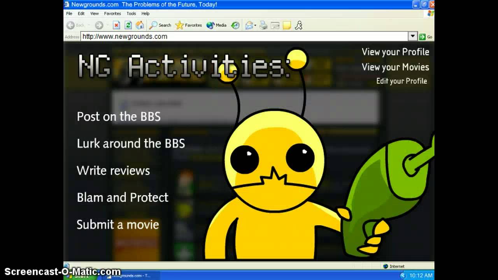
Task: Click the Edit page toolbar icon
Action: click(x=275, y=25)
